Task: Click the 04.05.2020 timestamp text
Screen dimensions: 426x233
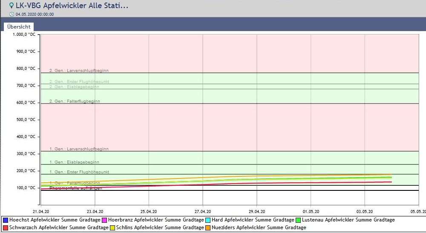Action: point(35,14)
